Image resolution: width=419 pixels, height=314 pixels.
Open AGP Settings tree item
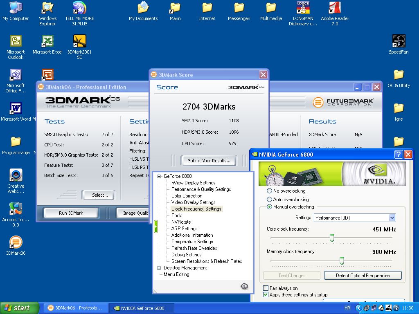click(185, 229)
